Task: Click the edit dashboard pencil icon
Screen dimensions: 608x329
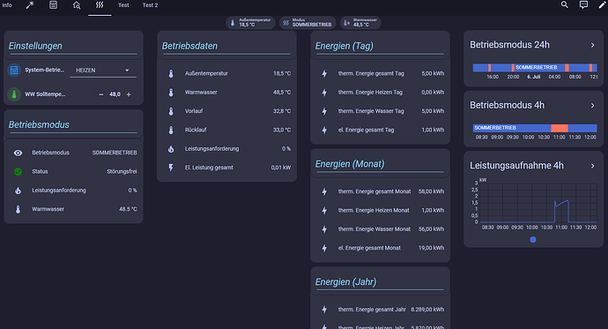Action: point(602,4)
